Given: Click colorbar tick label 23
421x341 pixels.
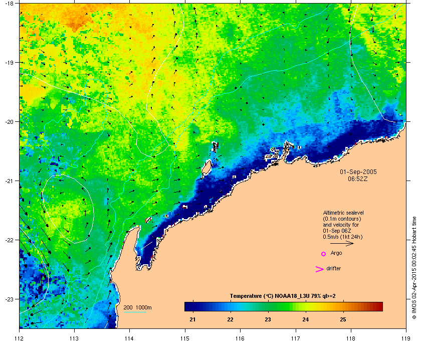Looking at the screenshot, I should pyautogui.click(x=268, y=320).
